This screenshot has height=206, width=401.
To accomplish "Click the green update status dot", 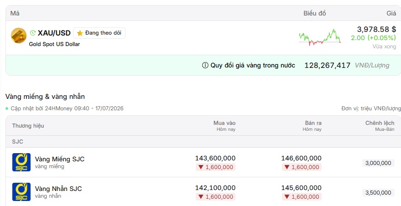I will pyautogui.click(x=7, y=108).
